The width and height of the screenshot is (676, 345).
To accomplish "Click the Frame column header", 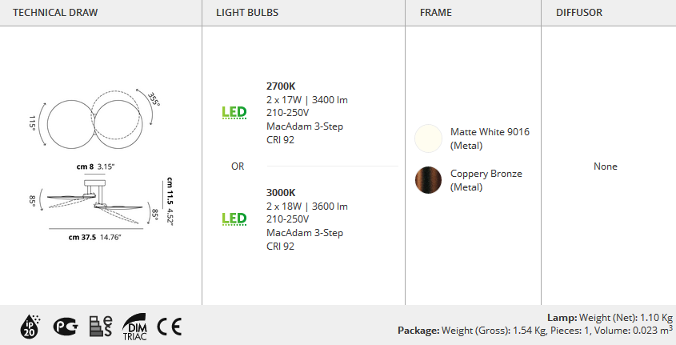I will point(436,13).
